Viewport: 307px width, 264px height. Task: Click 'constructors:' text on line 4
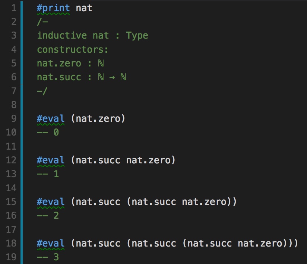point(73,49)
